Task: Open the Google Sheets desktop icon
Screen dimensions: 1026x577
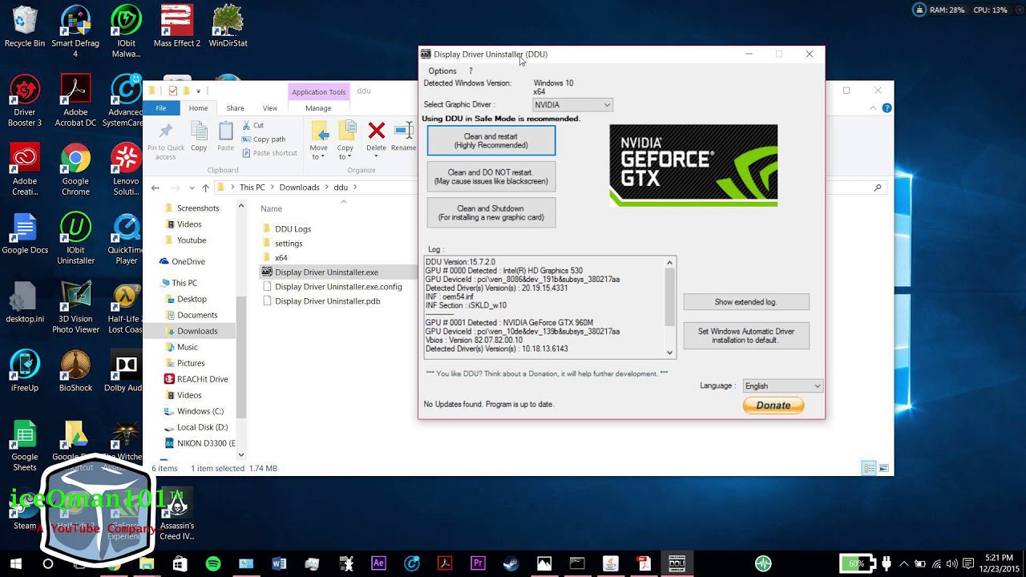Action: [x=25, y=446]
